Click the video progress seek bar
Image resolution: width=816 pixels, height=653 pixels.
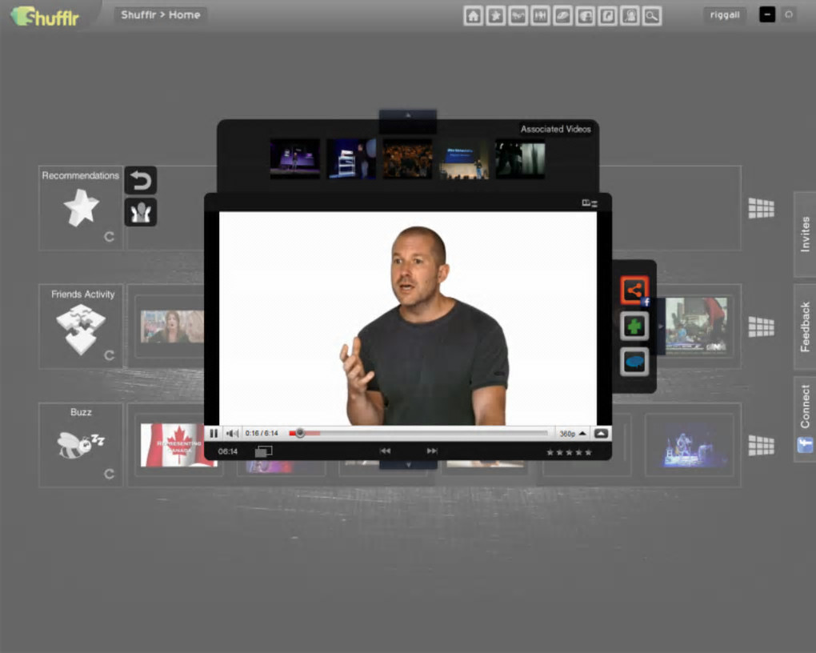pyautogui.click(x=418, y=433)
